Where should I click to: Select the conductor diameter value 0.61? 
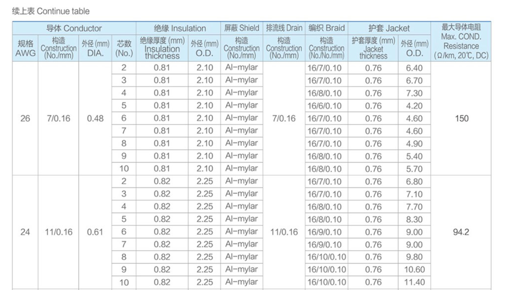pos(95,232)
